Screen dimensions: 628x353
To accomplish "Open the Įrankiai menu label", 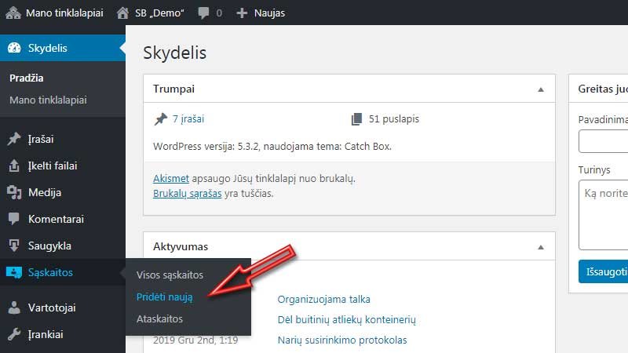I will point(46,334).
